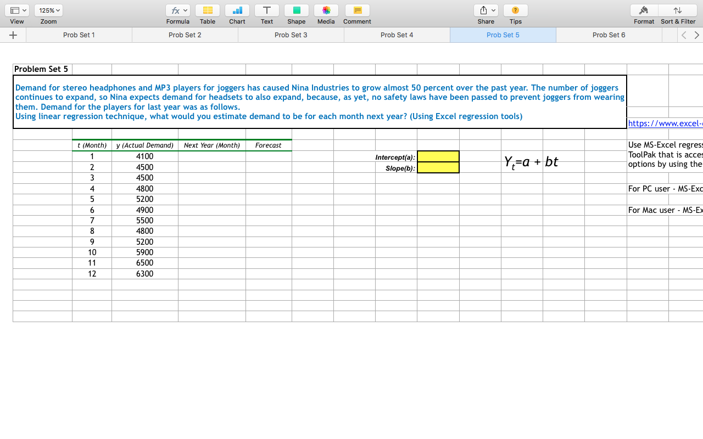Select the yellow Intercept(a) cell
Image resolution: width=703 pixels, height=439 pixels.
click(x=438, y=157)
